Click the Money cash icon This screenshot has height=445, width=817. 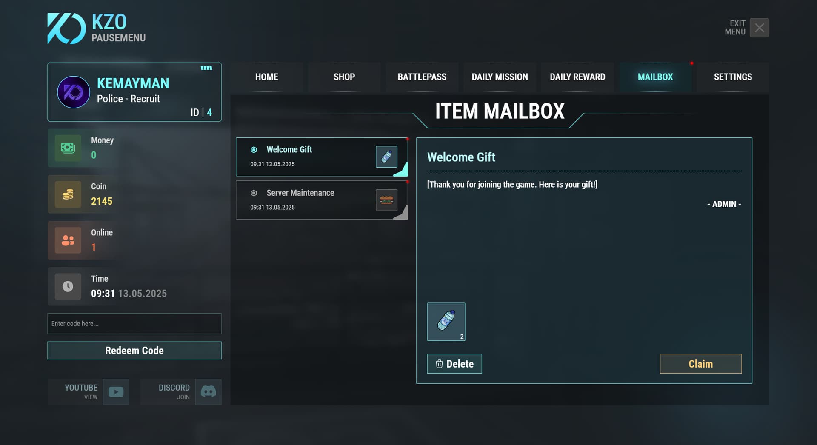tap(68, 148)
